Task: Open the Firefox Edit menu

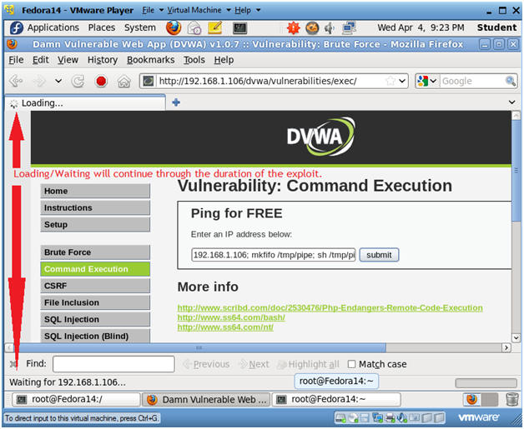Action: (x=40, y=60)
